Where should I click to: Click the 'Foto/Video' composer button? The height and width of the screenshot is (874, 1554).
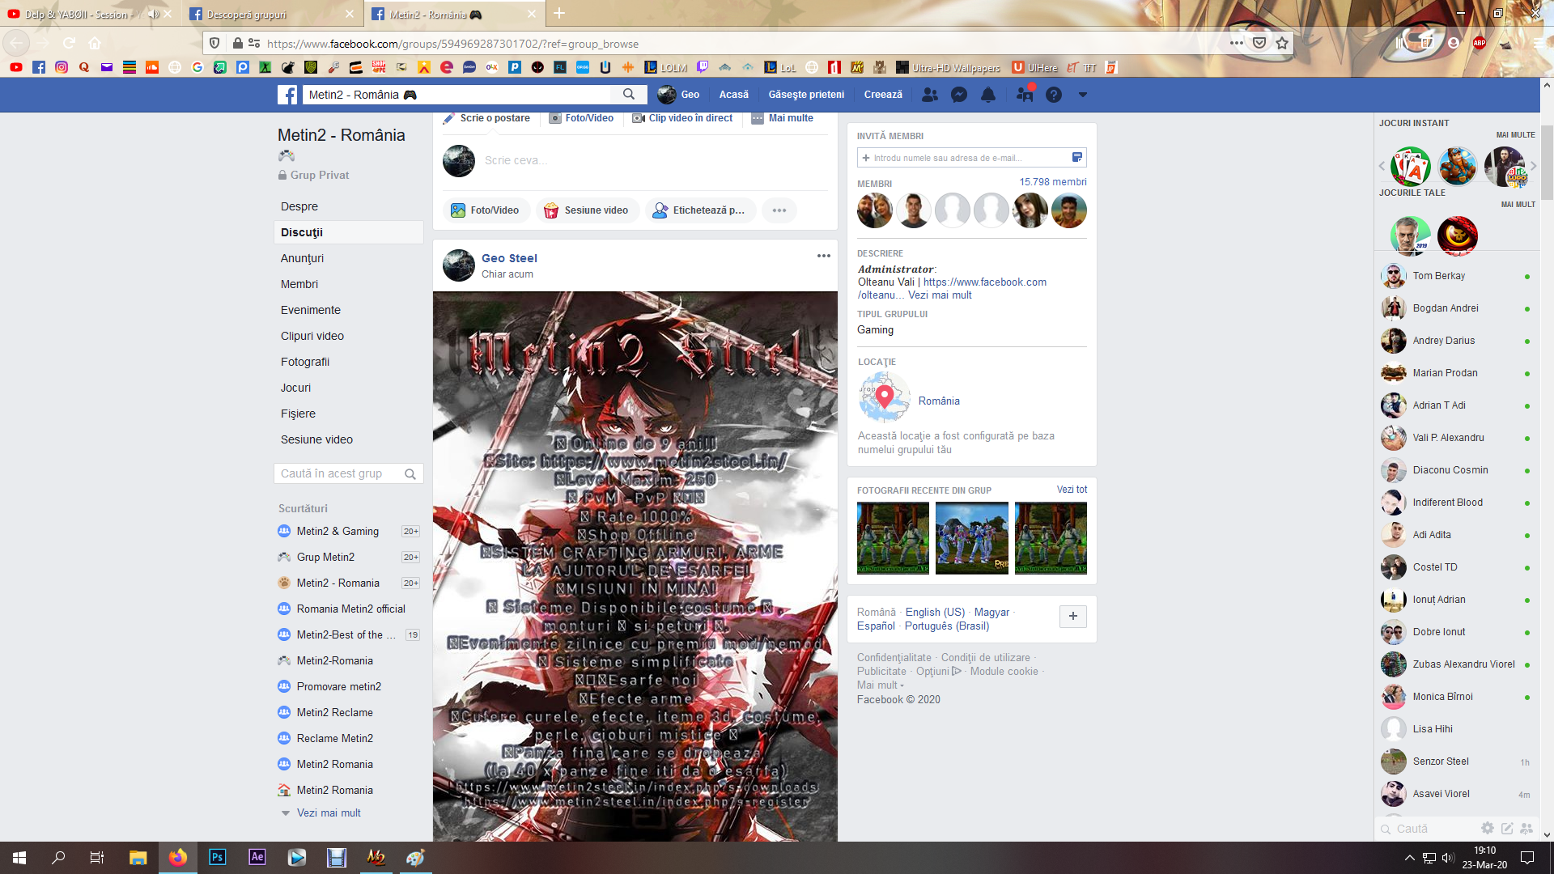(x=486, y=210)
